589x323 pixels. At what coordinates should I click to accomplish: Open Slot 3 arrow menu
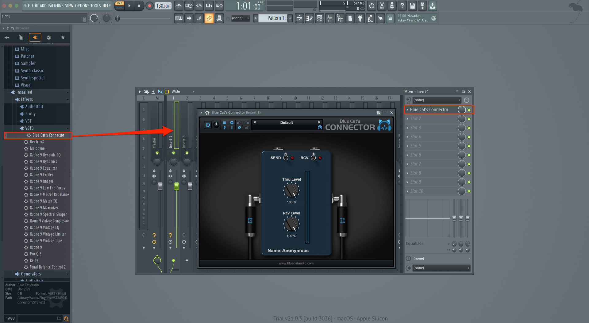[407, 128]
